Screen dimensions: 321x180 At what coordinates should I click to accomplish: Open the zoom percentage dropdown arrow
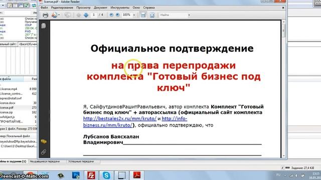point(134,15)
